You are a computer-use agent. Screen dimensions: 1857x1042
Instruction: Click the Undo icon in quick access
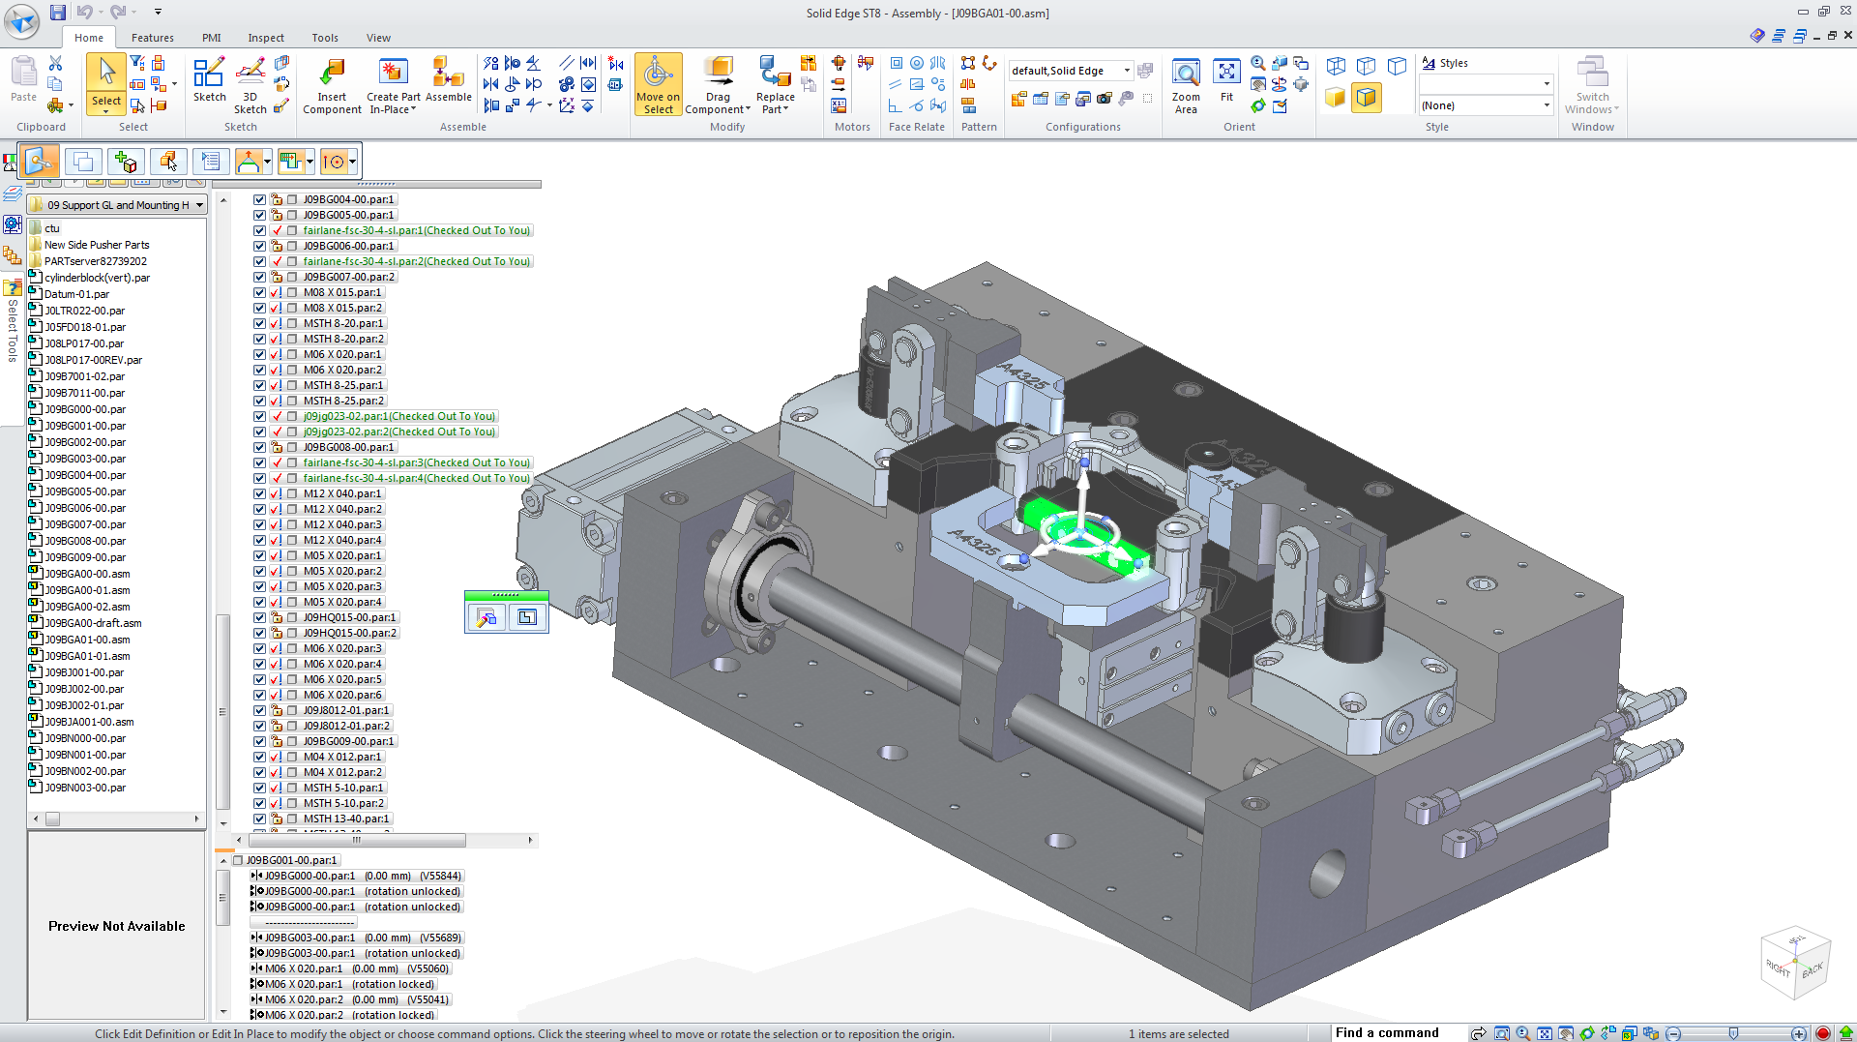(85, 13)
